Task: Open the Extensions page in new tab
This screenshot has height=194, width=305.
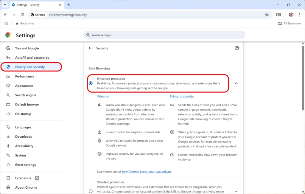Action: 24,178
